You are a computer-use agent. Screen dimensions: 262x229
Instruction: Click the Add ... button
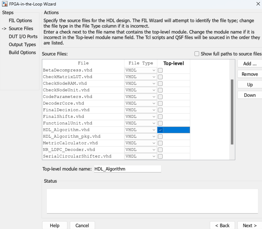[249, 64]
